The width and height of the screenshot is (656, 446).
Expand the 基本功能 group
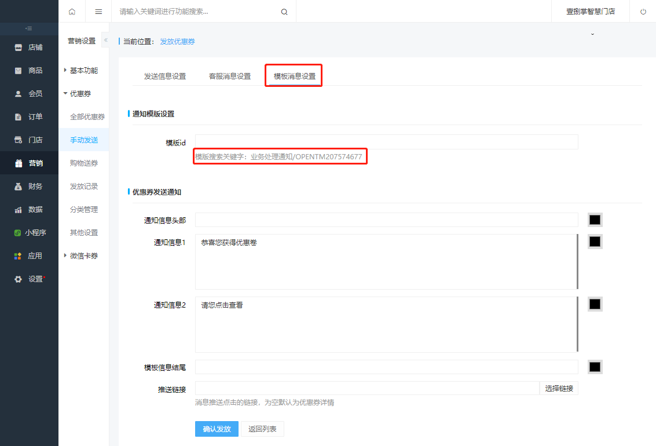tap(84, 70)
